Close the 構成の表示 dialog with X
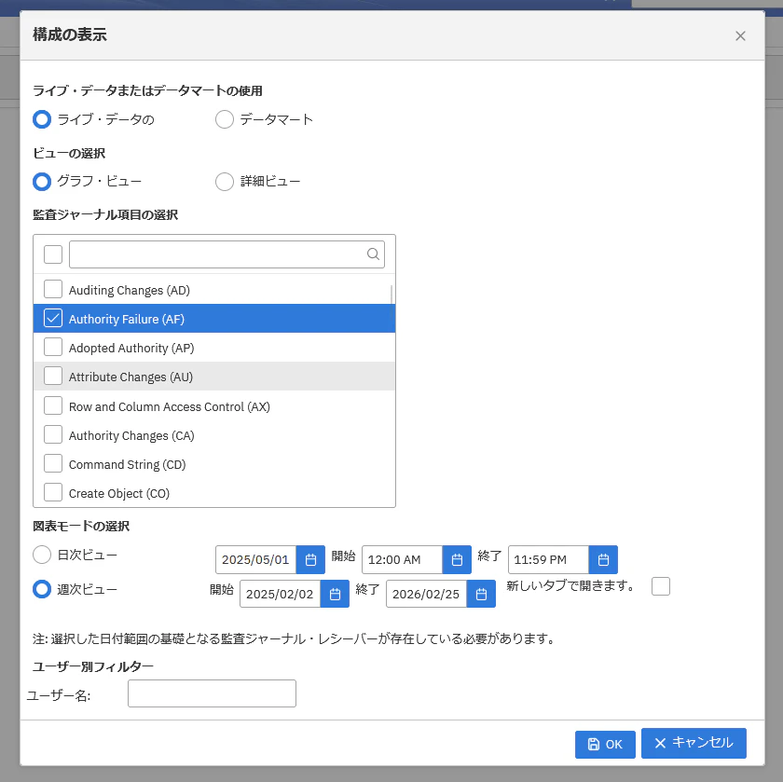This screenshot has height=782, width=783. click(x=740, y=36)
